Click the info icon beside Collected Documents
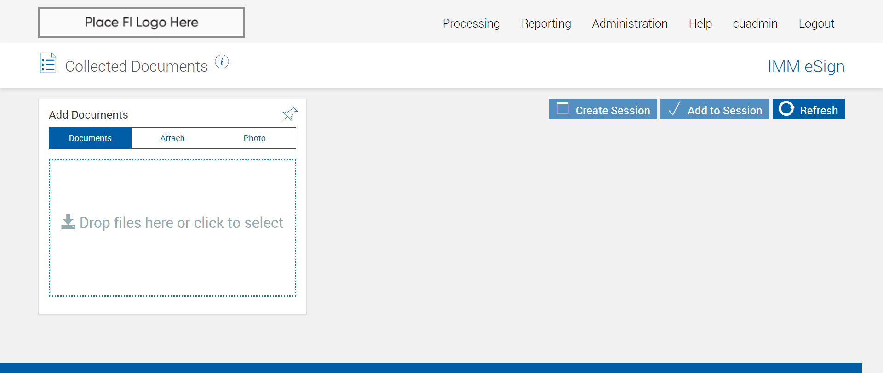This screenshot has width=883, height=373. click(222, 62)
